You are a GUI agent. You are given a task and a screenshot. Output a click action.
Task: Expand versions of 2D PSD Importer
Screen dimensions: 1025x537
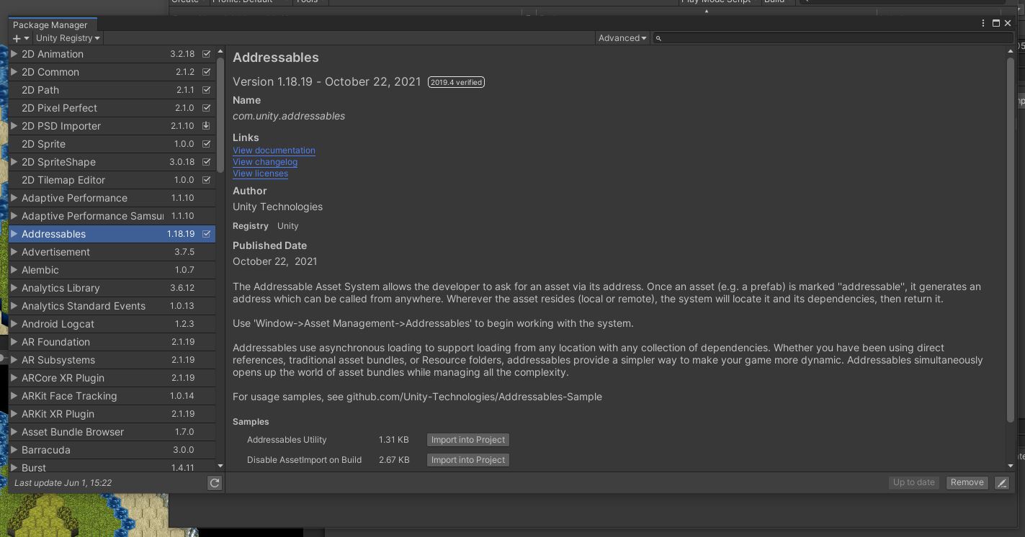(14, 126)
